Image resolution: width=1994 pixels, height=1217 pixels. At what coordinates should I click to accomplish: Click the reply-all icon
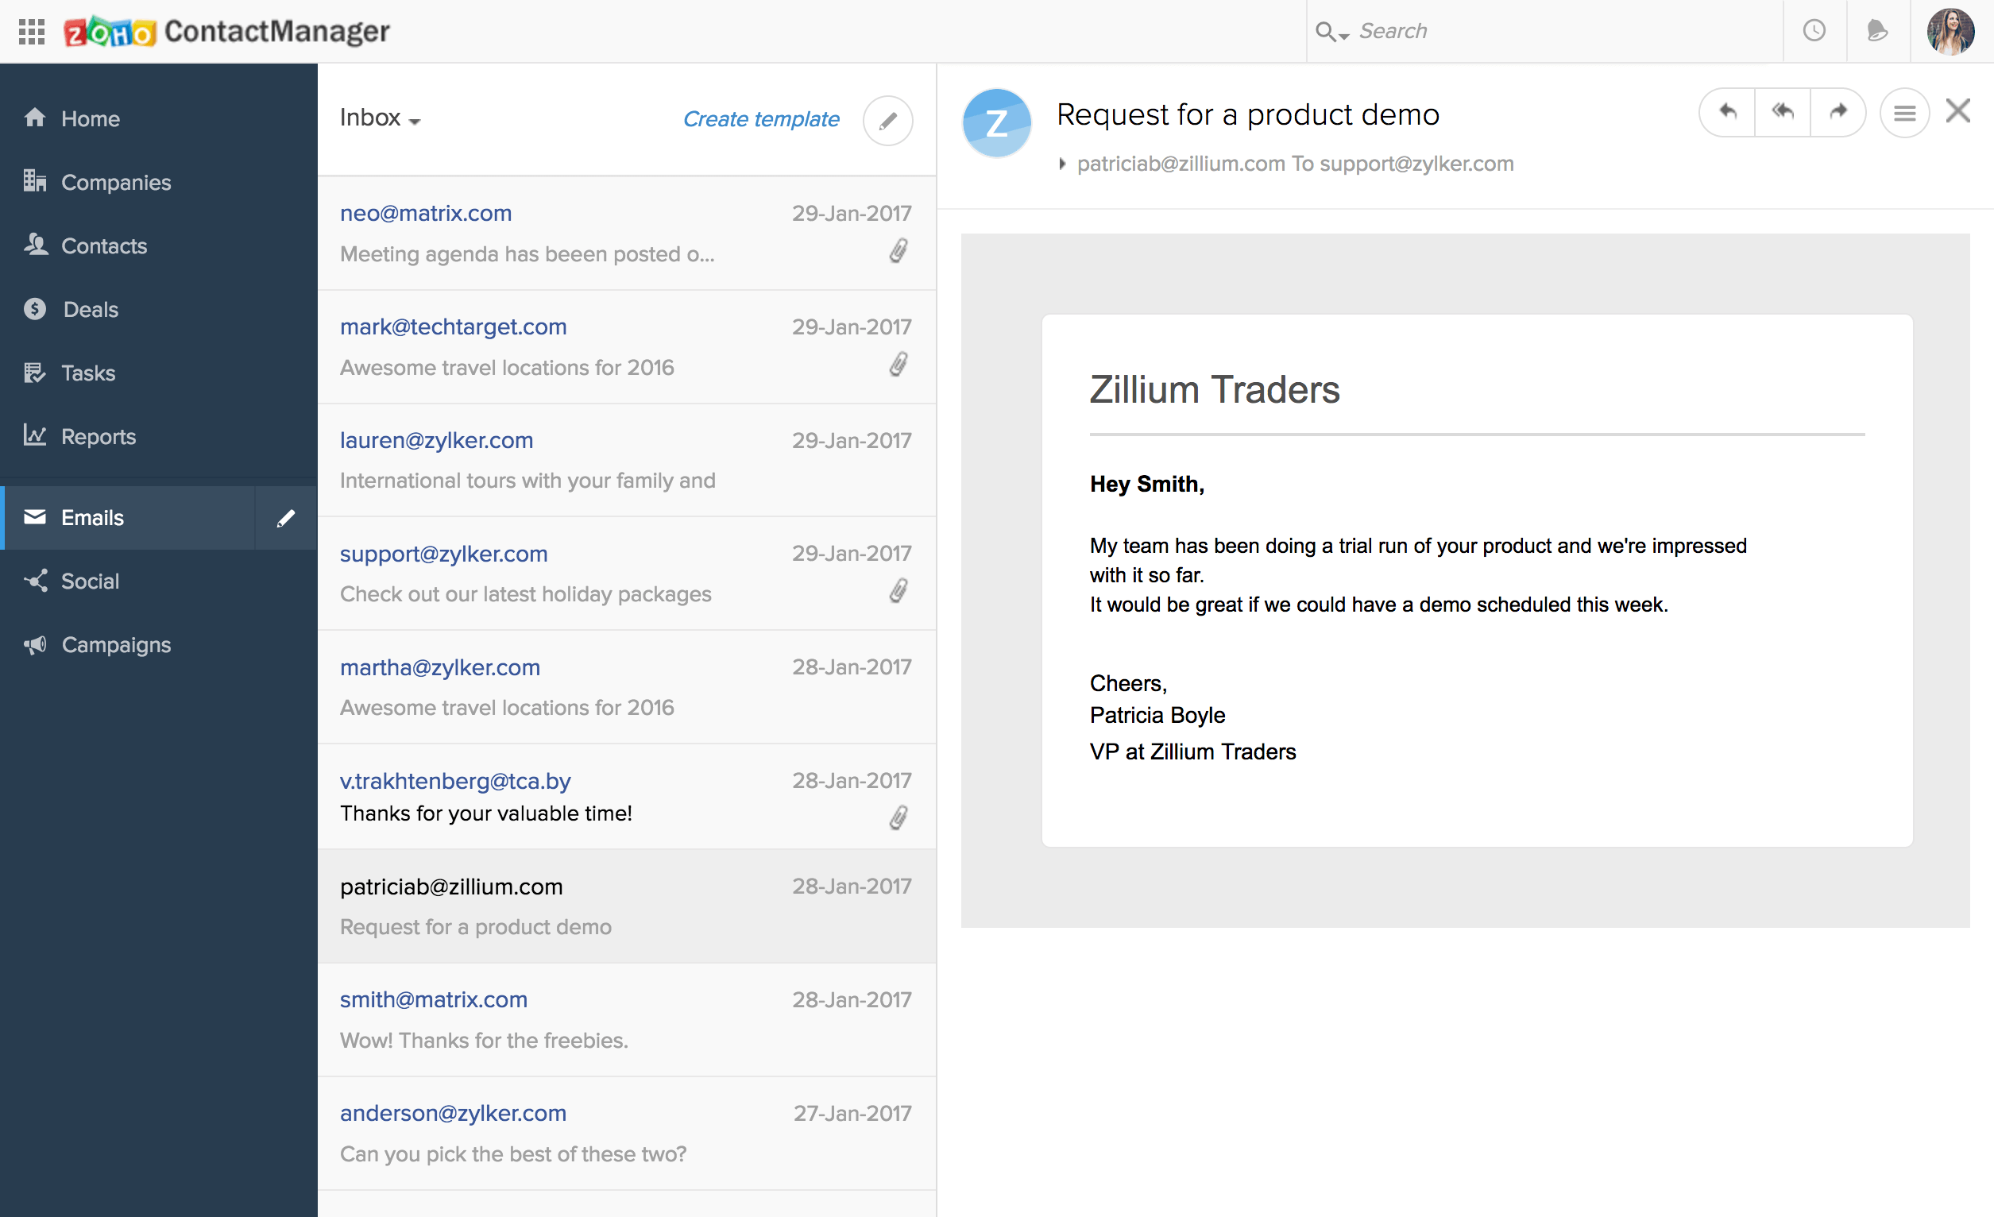pos(1783,112)
